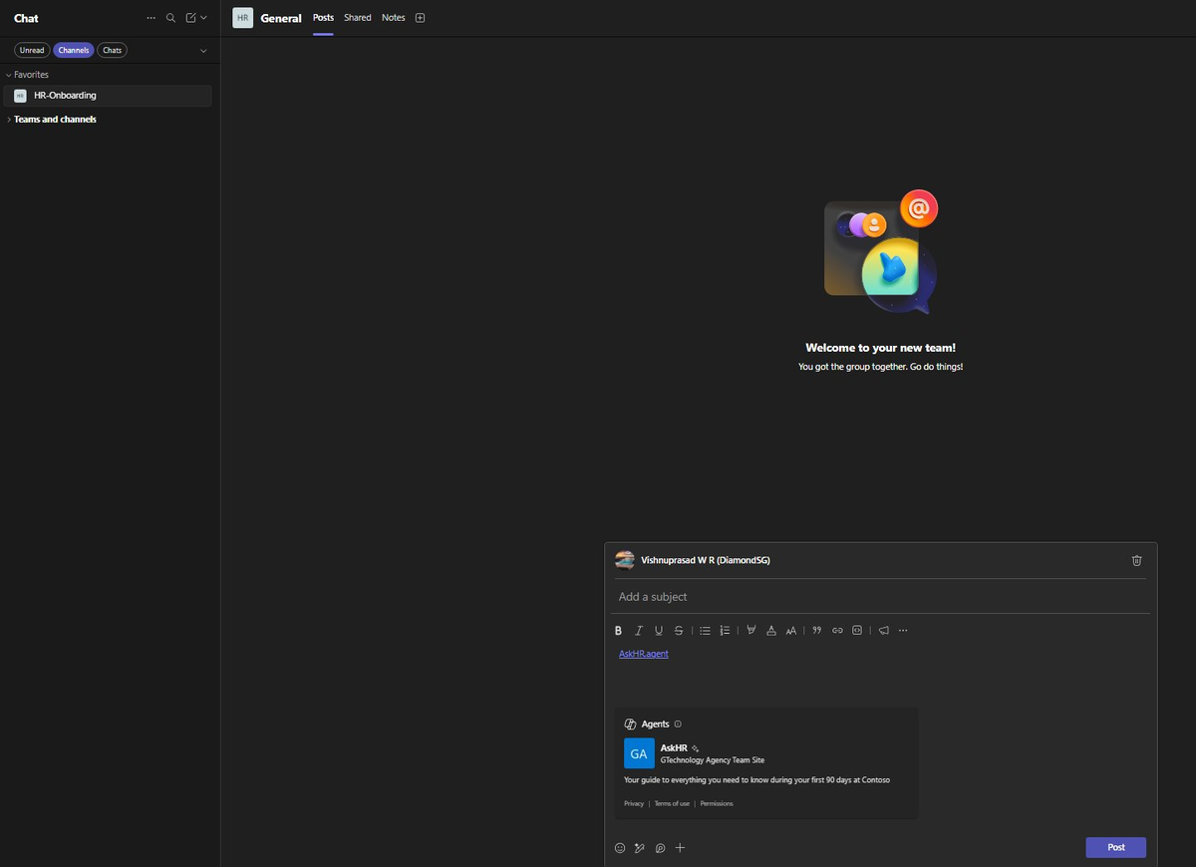Insert a bulleted list

(x=705, y=630)
